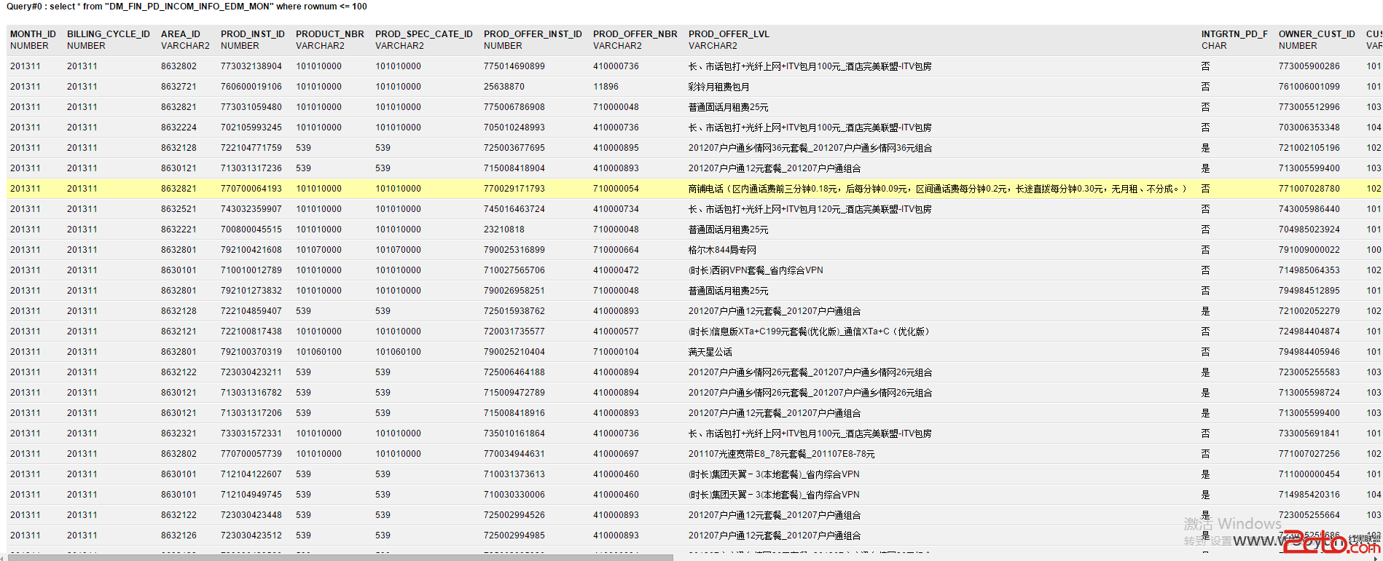Click the cell containing 760600019106
1383x561 pixels.
pos(251,87)
